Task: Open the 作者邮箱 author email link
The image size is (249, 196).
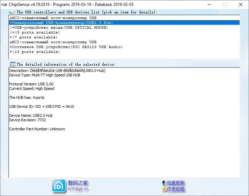Action: pos(176,189)
